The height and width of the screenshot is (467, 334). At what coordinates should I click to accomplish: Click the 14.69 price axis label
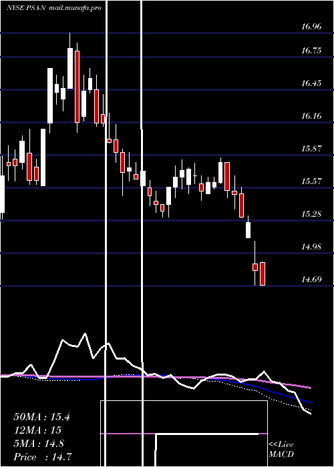pyautogui.click(x=311, y=280)
